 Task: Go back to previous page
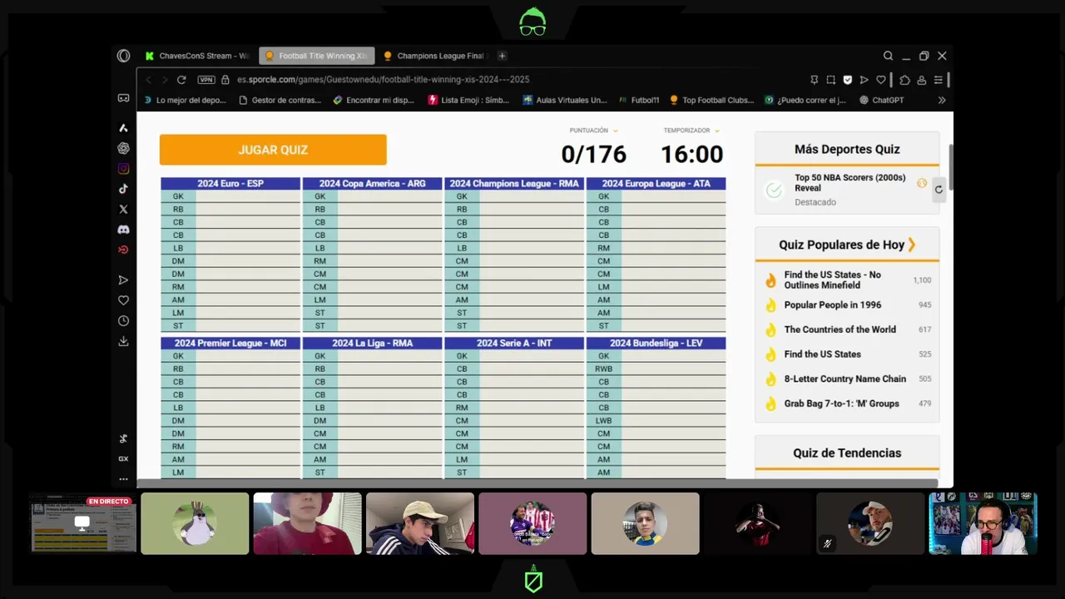click(x=149, y=80)
